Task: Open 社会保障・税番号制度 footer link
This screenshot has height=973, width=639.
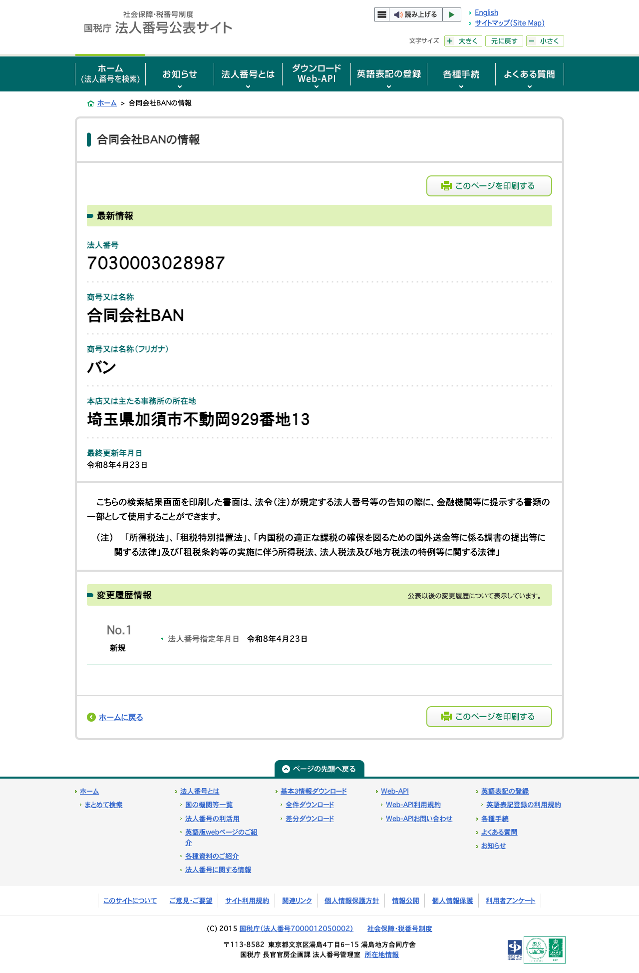Action: click(399, 929)
